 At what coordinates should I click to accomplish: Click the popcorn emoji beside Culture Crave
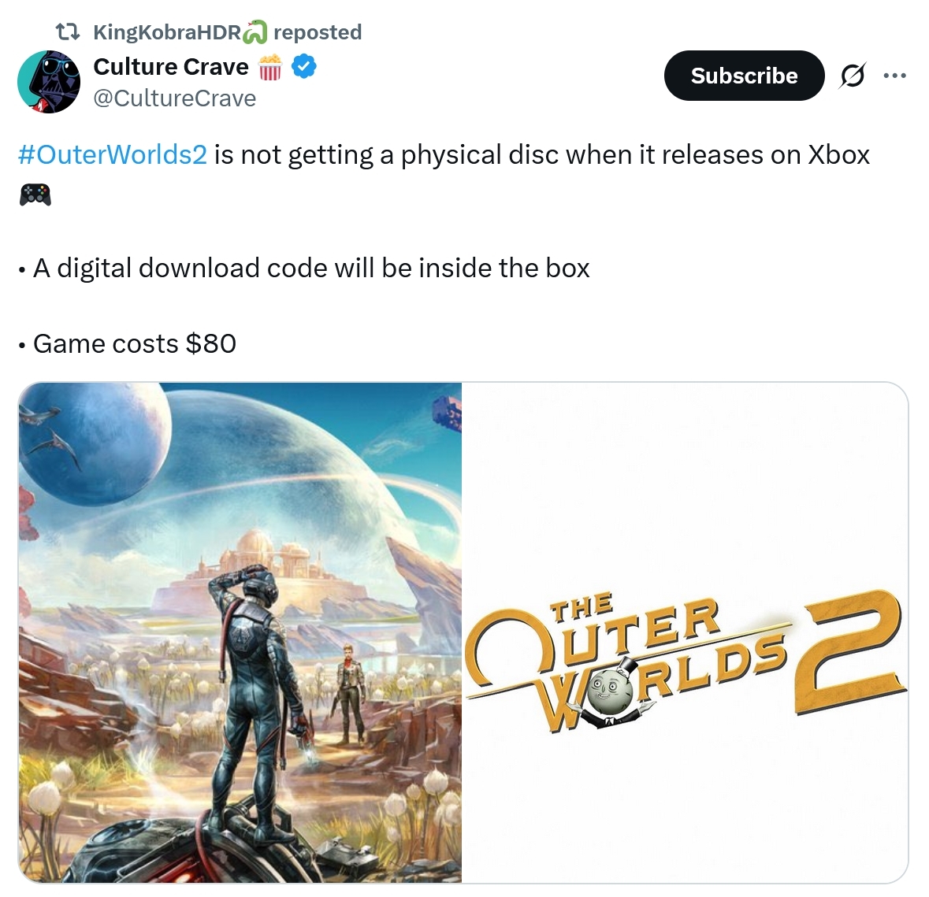point(270,67)
